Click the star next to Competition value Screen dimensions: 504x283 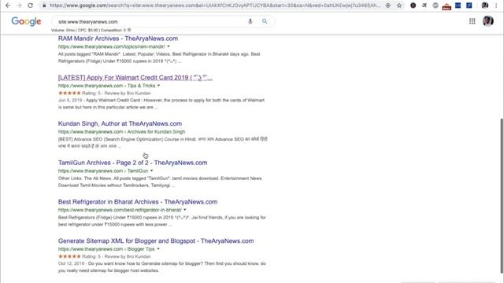click(129, 30)
